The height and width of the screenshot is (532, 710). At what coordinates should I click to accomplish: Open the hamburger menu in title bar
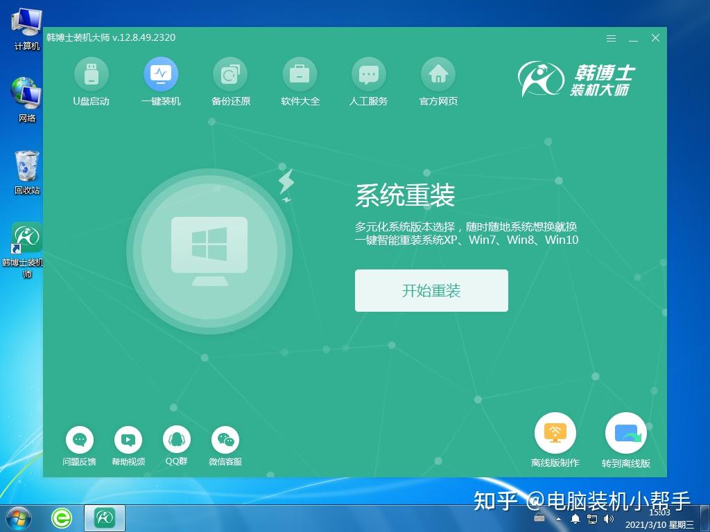click(x=612, y=39)
